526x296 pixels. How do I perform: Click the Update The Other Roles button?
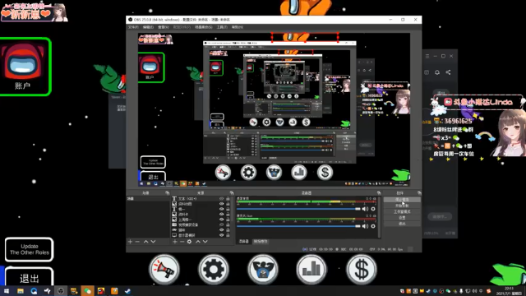(30, 249)
